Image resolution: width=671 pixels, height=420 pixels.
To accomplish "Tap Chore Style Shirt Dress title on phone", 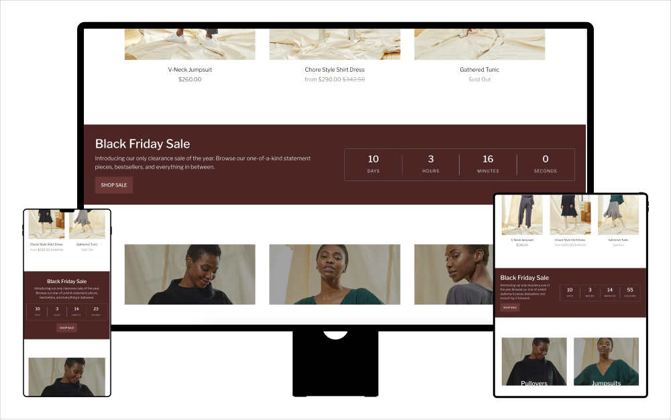I will pos(46,244).
